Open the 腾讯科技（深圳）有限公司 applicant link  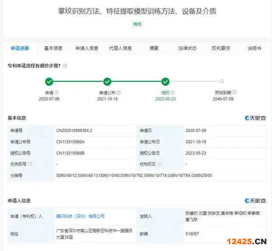[x=80, y=216]
